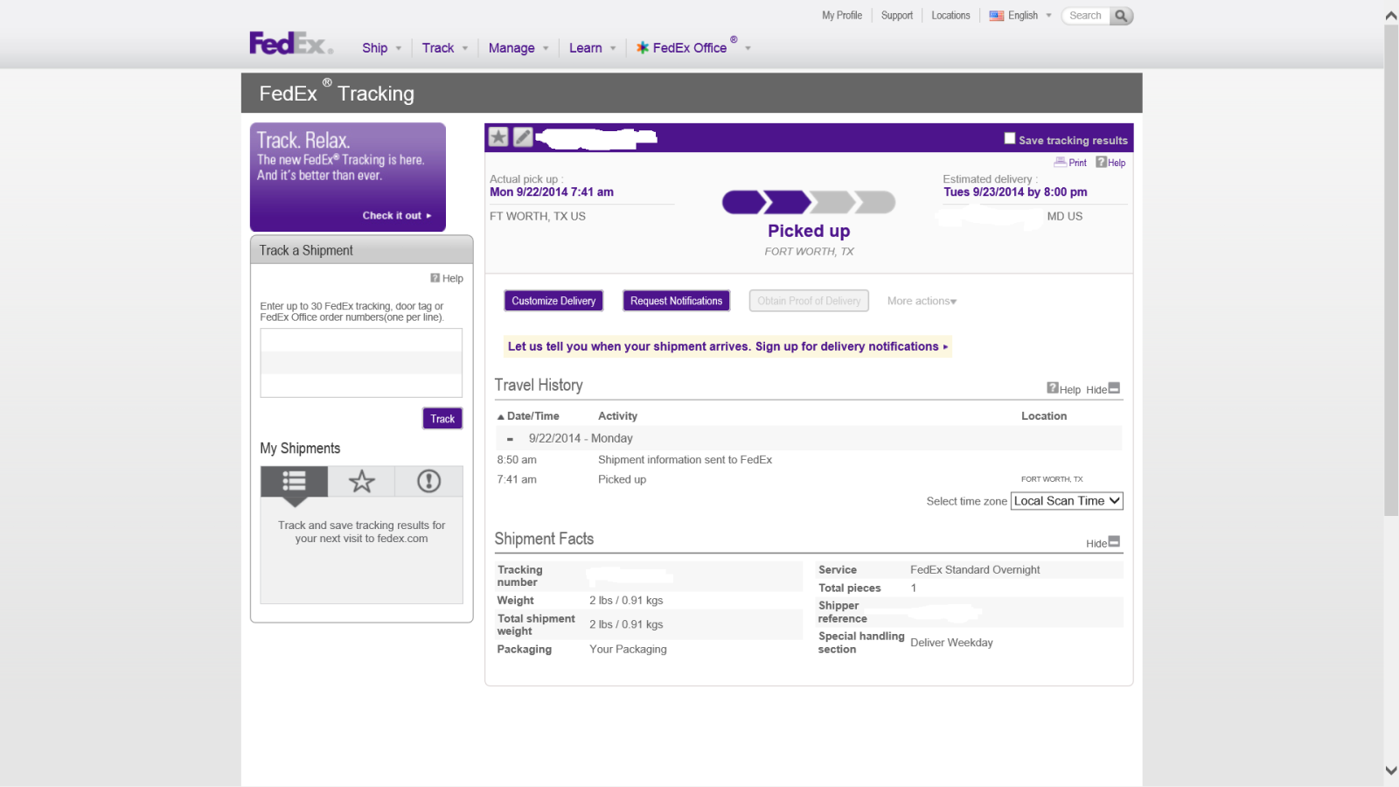Enable Save tracking results checkbox
The image size is (1399, 787).
tap(1010, 138)
